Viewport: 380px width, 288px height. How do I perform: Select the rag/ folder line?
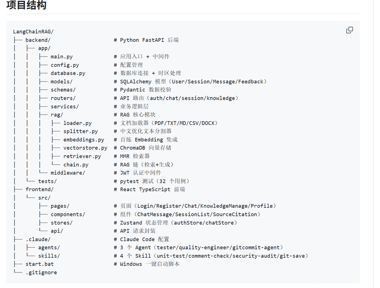(x=57, y=115)
